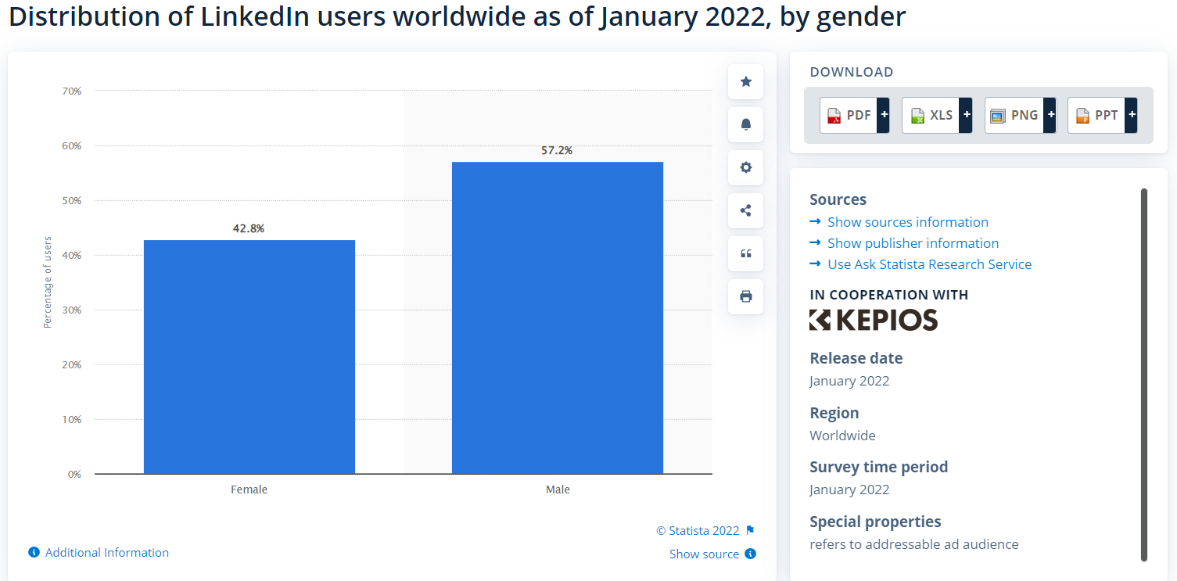Click the info icon next to Show source
Screen dimensions: 1177x581
tap(750, 554)
